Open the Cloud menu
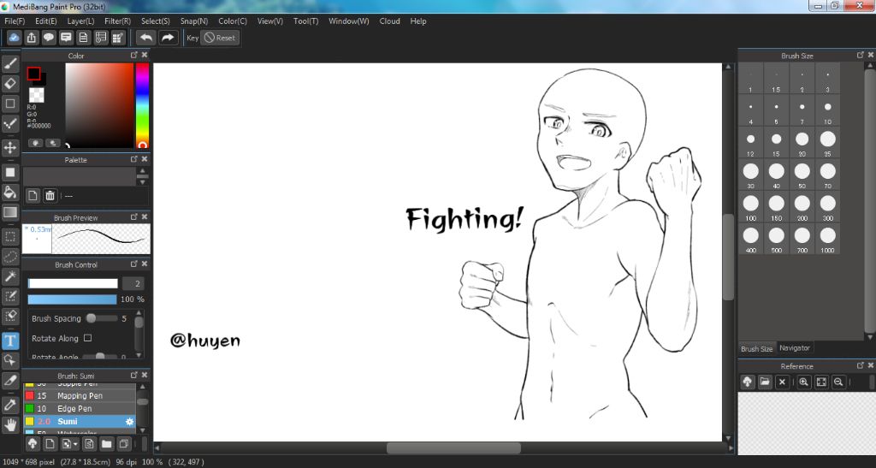The width and height of the screenshot is (876, 468). click(389, 21)
